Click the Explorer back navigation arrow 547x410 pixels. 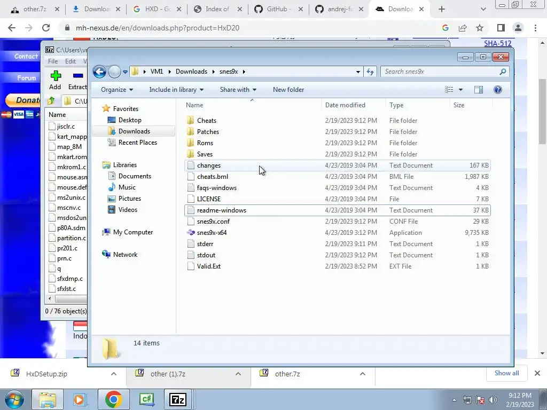point(99,72)
